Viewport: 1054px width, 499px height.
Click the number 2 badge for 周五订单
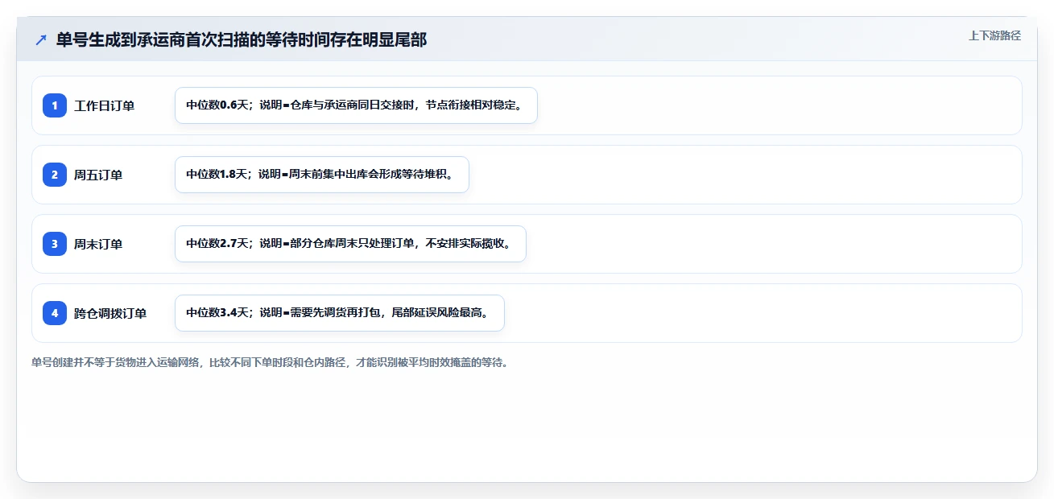point(55,175)
